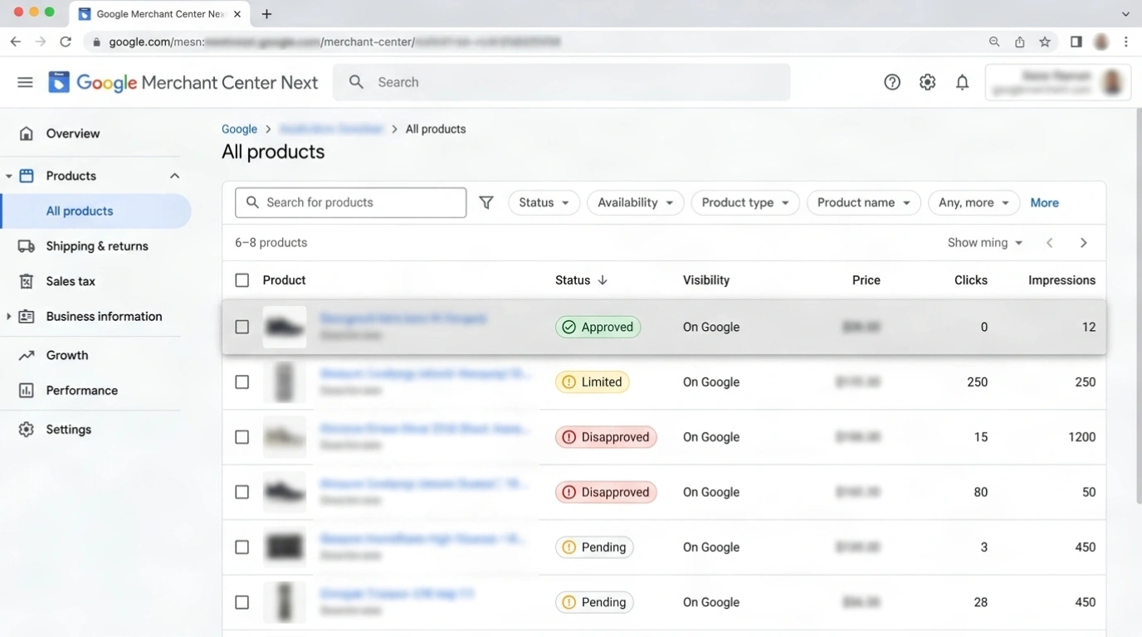The image size is (1142, 637).
Task: Go to next page of products
Action: (x=1083, y=243)
